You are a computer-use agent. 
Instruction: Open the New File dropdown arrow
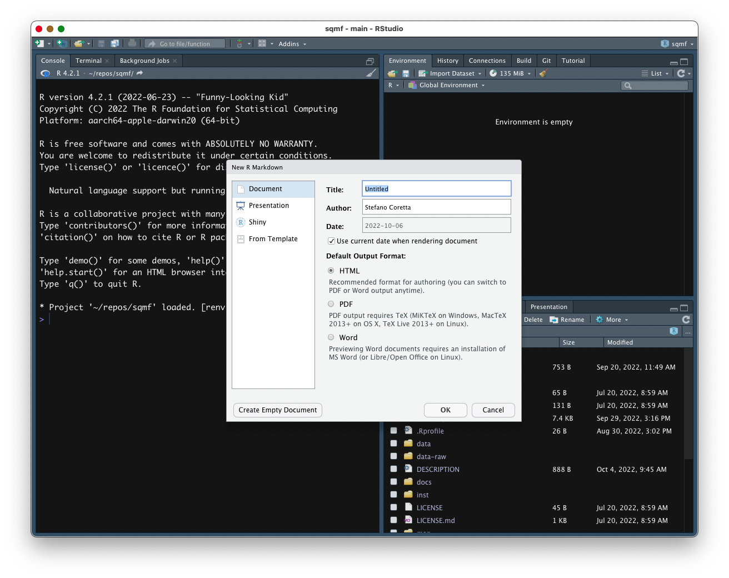(49, 44)
